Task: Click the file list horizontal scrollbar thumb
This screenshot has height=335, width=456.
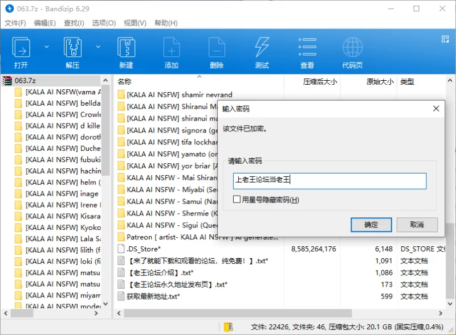Action: pyautogui.click(x=238, y=313)
